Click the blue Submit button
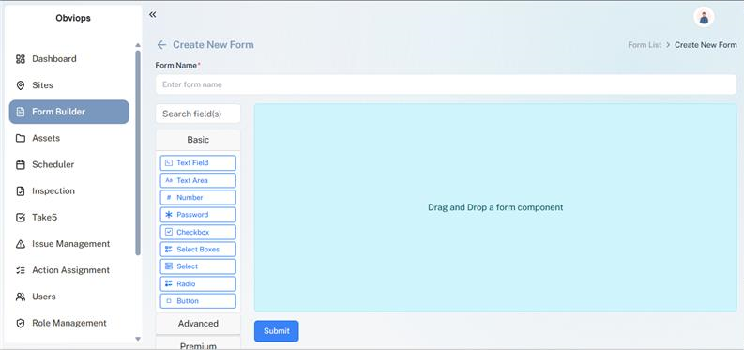Screen dimensions: 744x350 (x=276, y=331)
